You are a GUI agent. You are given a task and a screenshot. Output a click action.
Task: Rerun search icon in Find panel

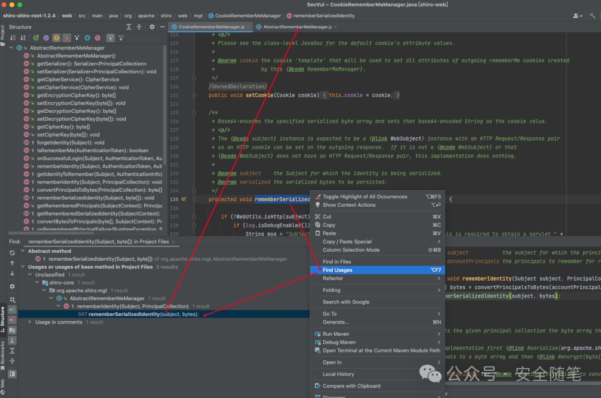click(x=12, y=253)
